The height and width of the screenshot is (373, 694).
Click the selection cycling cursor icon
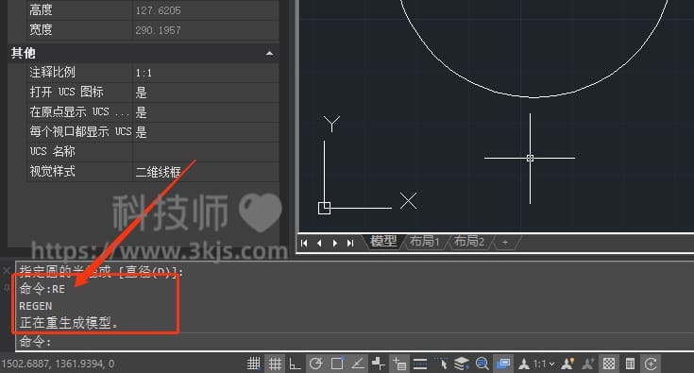tap(441, 364)
